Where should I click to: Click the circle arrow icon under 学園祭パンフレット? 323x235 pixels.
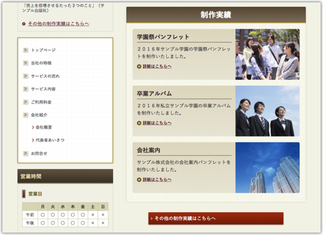(139, 66)
